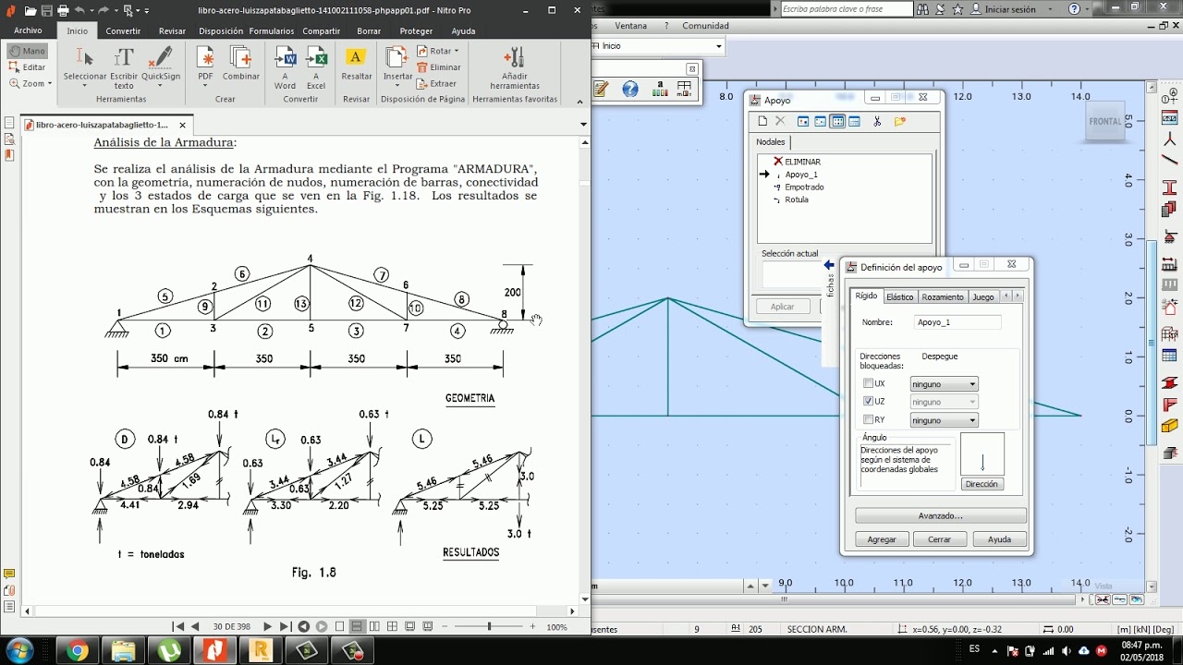Jump to first page in Nitro

(178, 626)
